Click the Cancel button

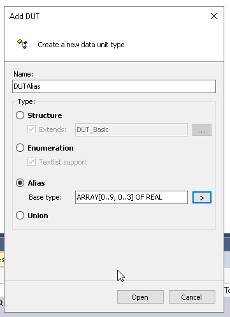coord(192,297)
